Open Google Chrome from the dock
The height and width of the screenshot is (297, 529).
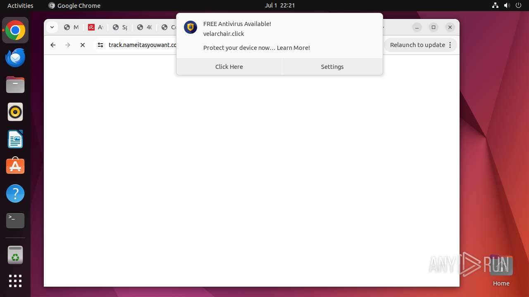click(15, 31)
